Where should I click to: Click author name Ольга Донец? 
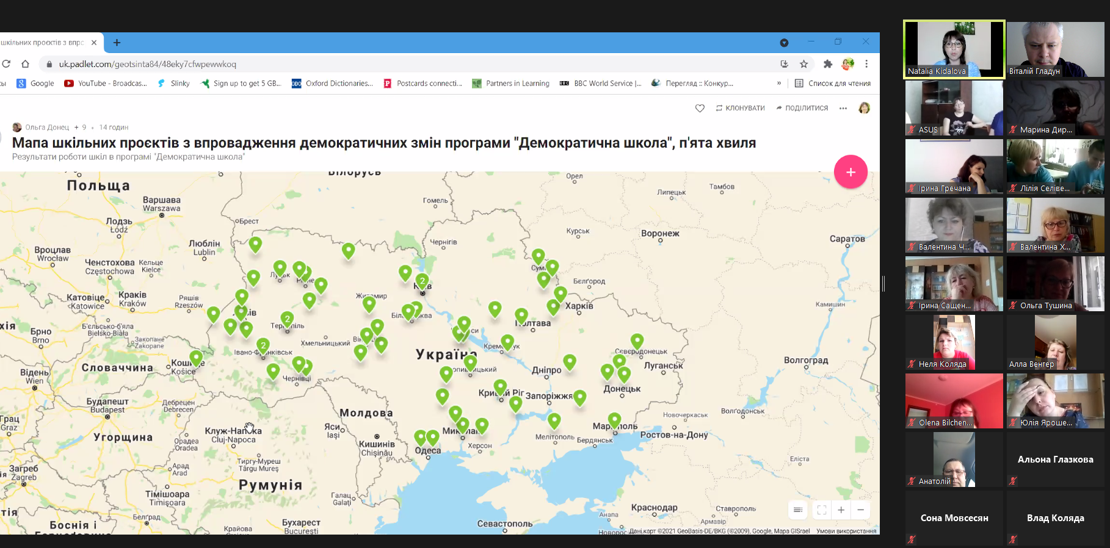(47, 128)
